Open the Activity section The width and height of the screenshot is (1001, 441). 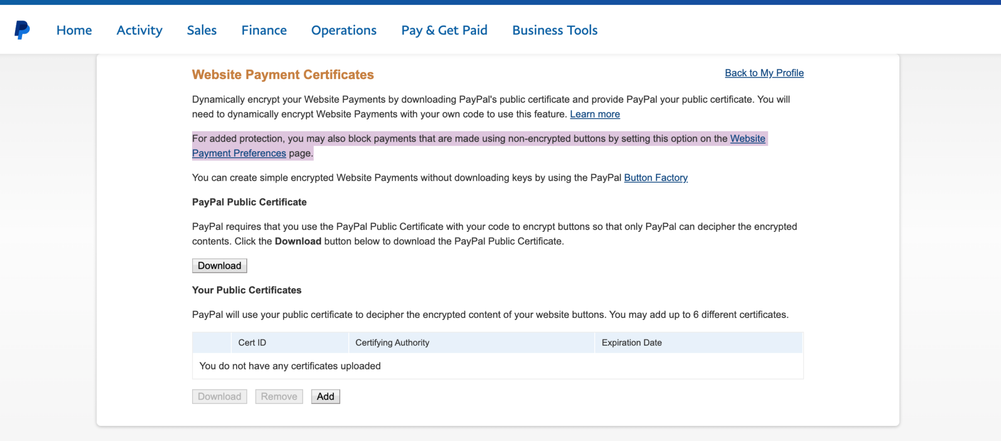(x=139, y=30)
